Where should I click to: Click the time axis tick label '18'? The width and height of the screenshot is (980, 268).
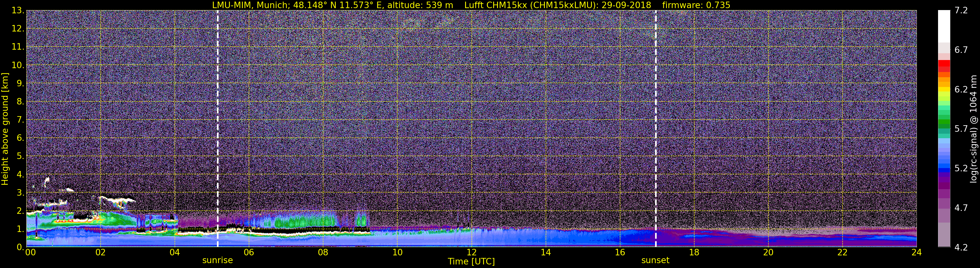coord(694,252)
